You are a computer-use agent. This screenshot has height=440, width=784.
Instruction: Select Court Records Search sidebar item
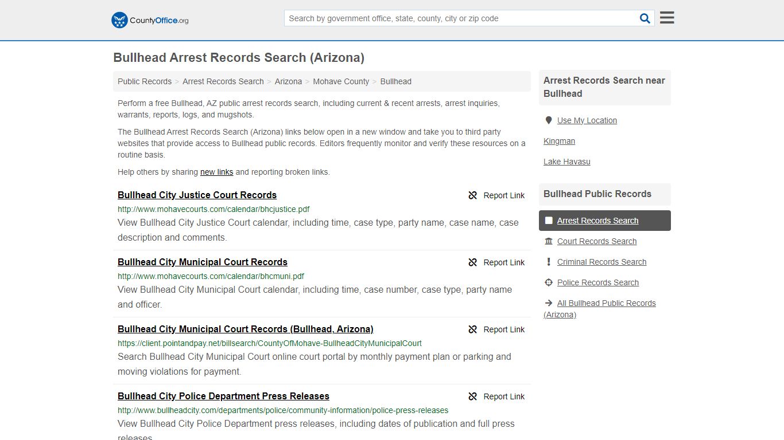pyautogui.click(x=597, y=241)
